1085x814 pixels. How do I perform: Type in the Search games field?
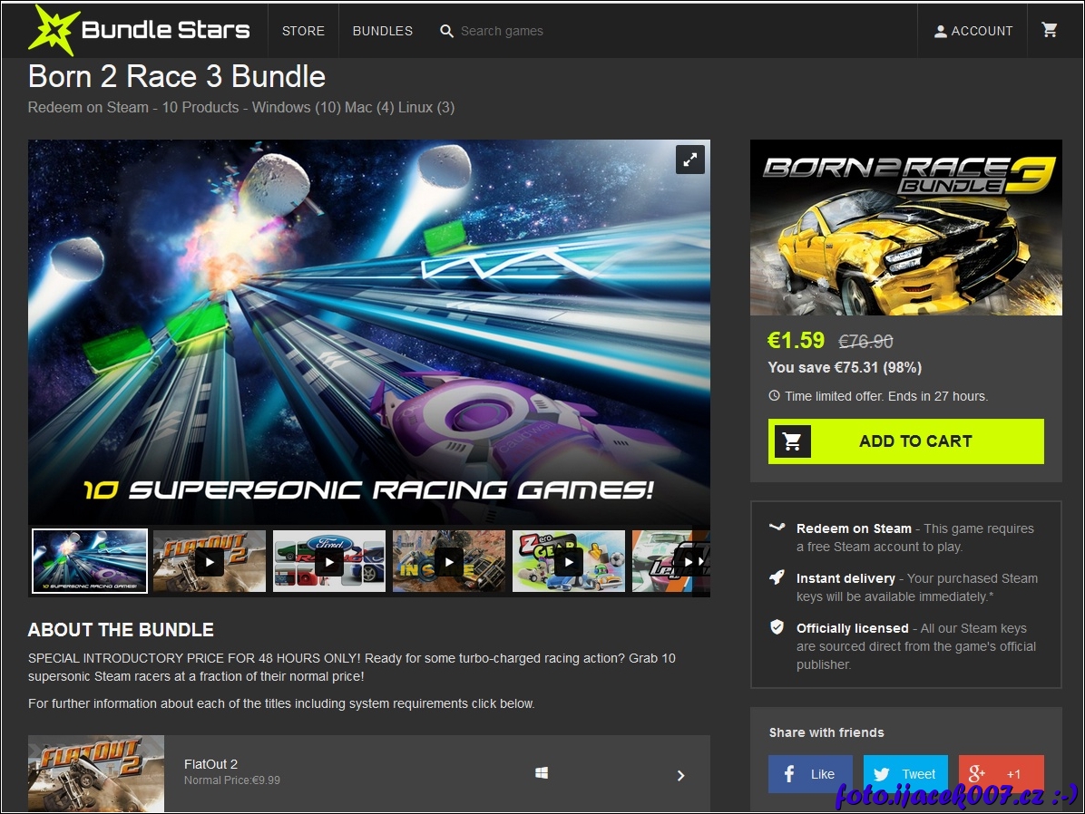click(544, 31)
